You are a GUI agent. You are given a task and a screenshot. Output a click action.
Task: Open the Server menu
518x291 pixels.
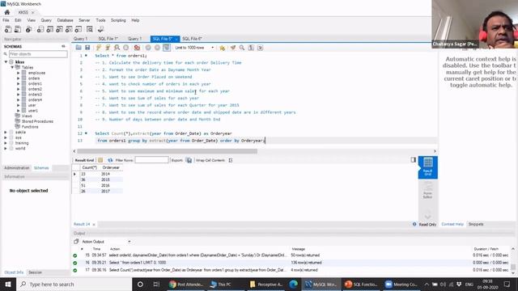click(84, 20)
